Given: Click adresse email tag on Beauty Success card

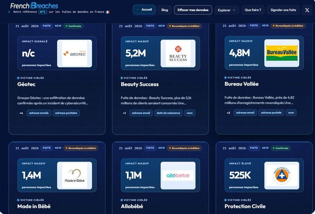Looking at the screenshot, I should tap(141, 113).
